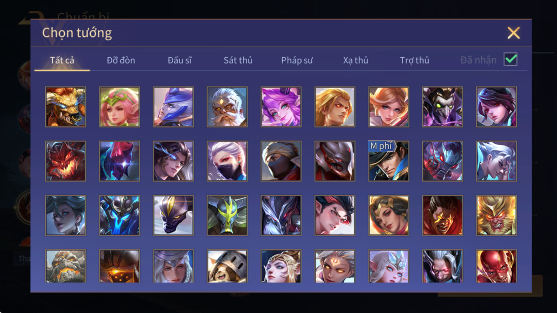Select the 'Trợ thủ' tab
The height and width of the screenshot is (313, 557).
coord(414,60)
